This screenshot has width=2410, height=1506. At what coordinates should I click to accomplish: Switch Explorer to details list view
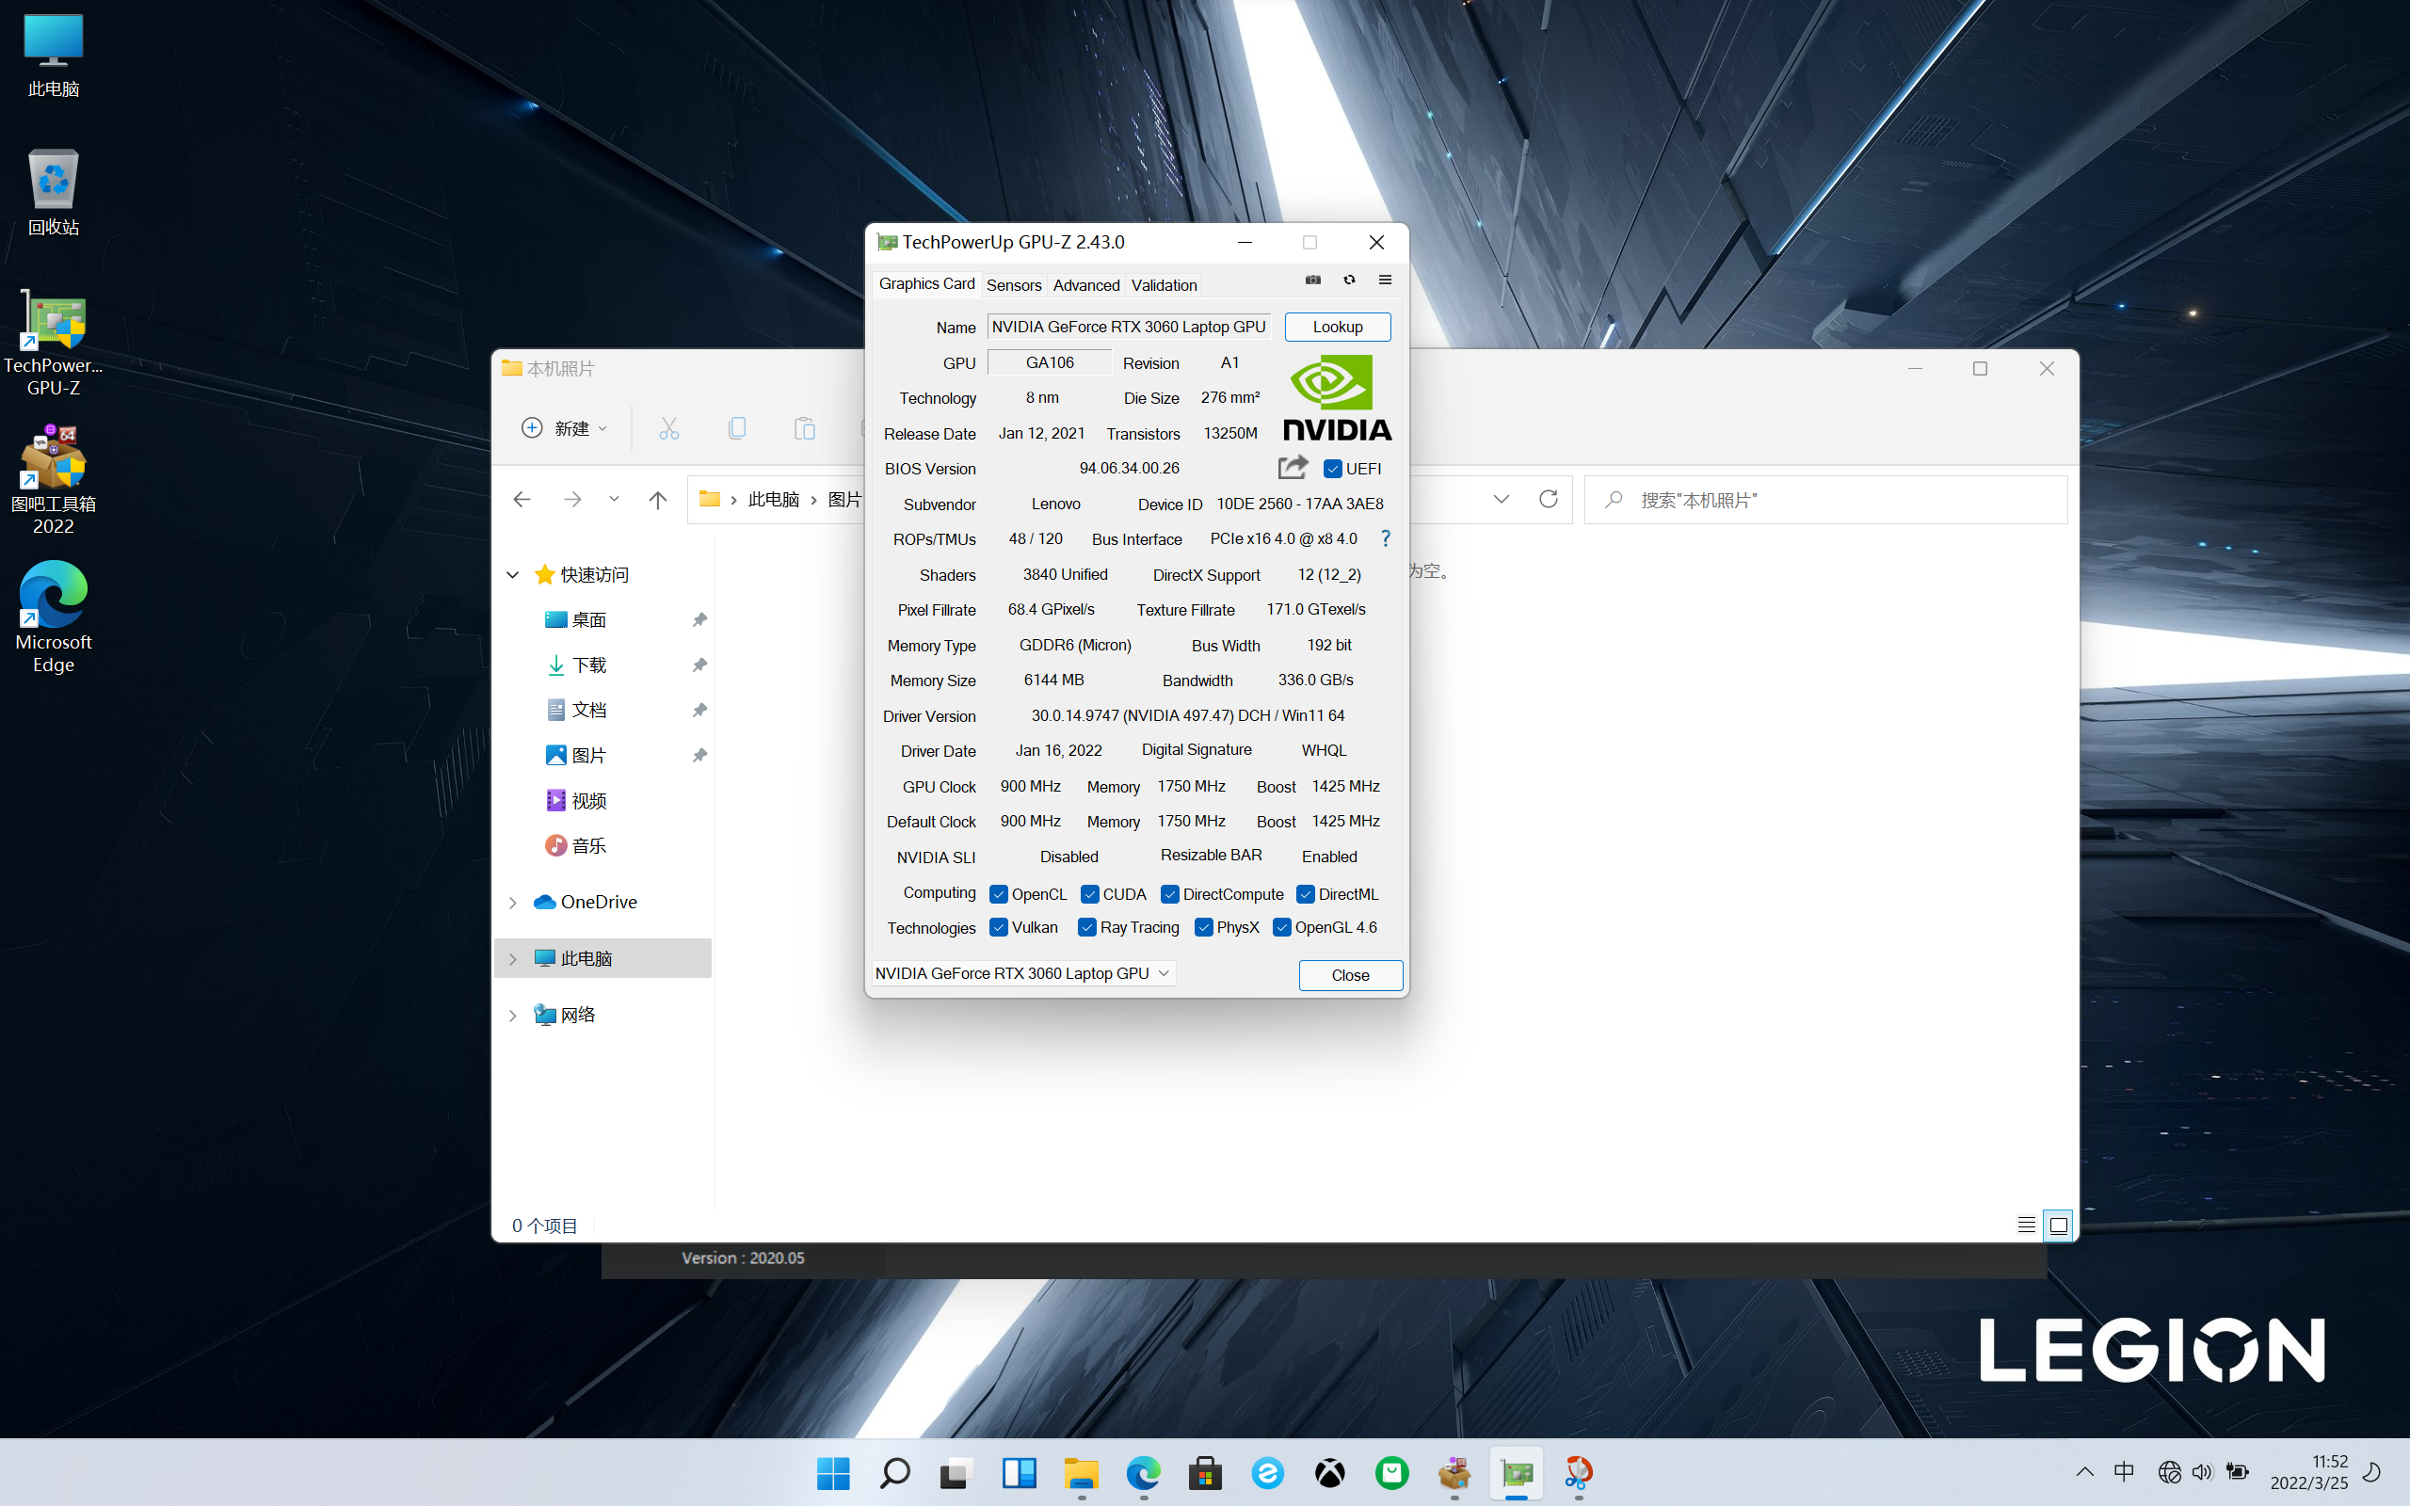click(x=2026, y=1226)
